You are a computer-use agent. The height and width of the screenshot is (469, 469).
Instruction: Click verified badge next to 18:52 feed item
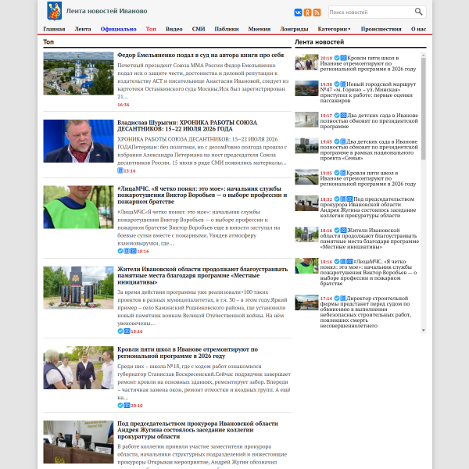click(337, 199)
